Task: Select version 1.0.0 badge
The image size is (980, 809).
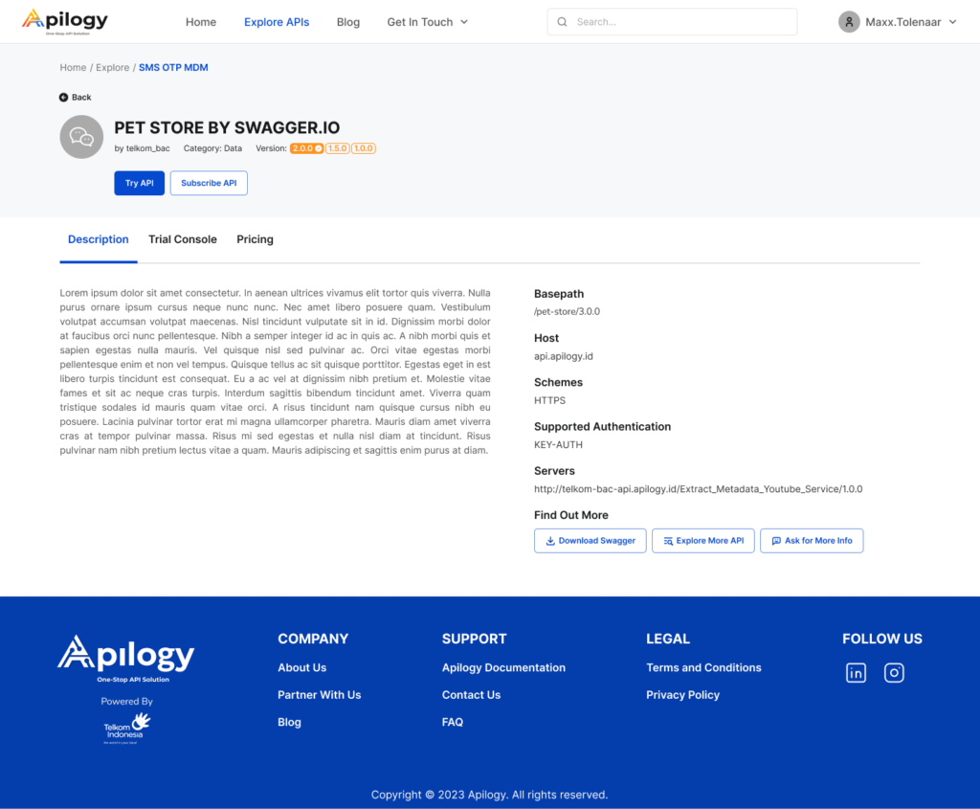Action: 363,148
